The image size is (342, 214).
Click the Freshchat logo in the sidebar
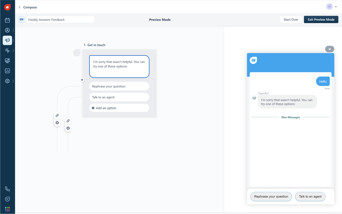click(x=7, y=7)
